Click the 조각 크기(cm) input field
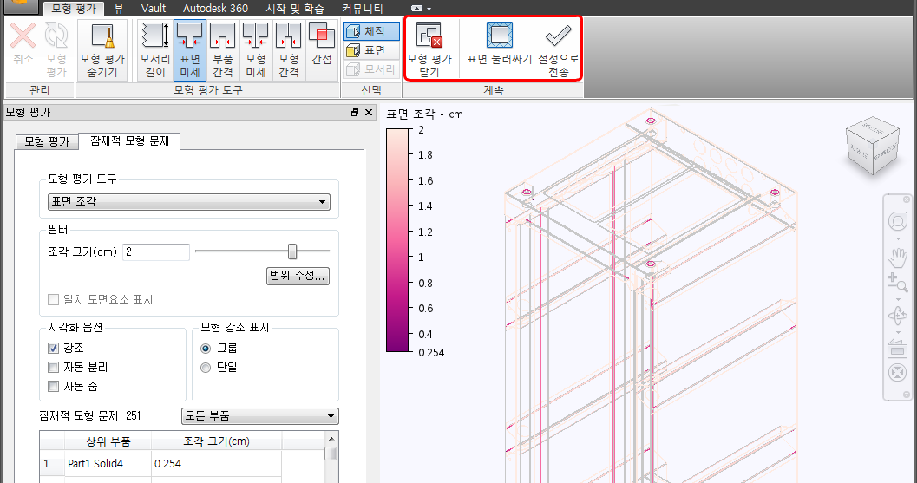 [155, 252]
